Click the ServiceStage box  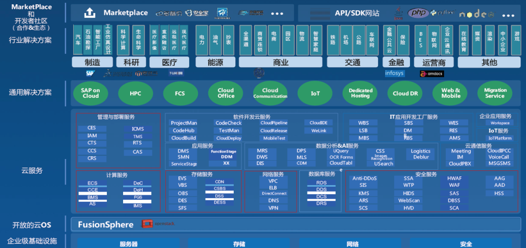(184, 164)
